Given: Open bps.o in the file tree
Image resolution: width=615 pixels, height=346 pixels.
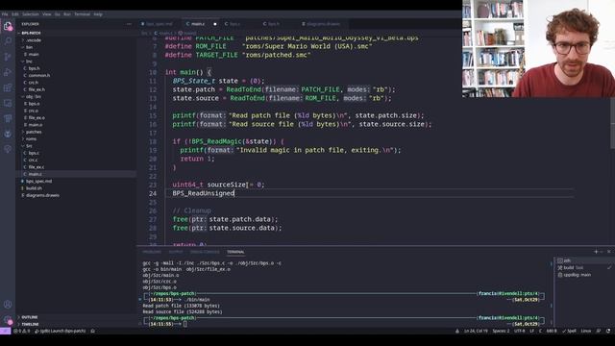Looking at the screenshot, I should tap(77, 104).
